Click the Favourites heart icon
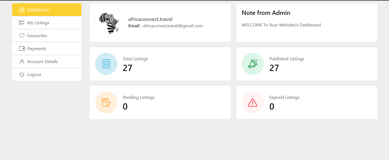389x160 pixels. click(22, 36)
